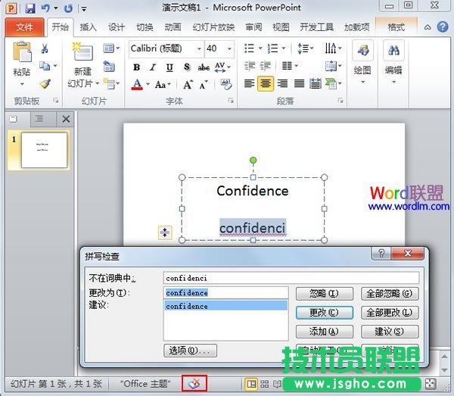The width and height of the screenshot is (454, 396).
Task: Switch to the 插入 ribbon tab
Action: pyautogui.click(x=89, y=27)
